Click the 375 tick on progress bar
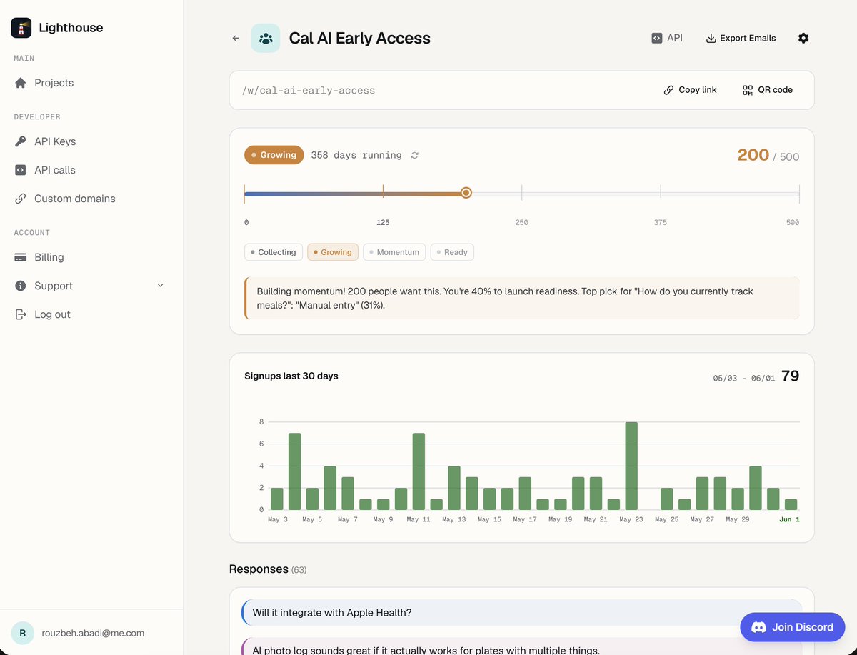Screen dimensions: 857x655 [661, 192]
